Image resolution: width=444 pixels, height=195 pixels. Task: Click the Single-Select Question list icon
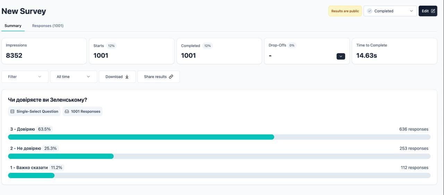point(12,111)
